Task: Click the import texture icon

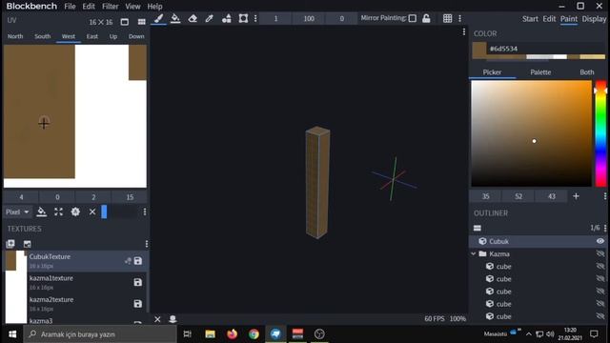Action: coord(28,244)
